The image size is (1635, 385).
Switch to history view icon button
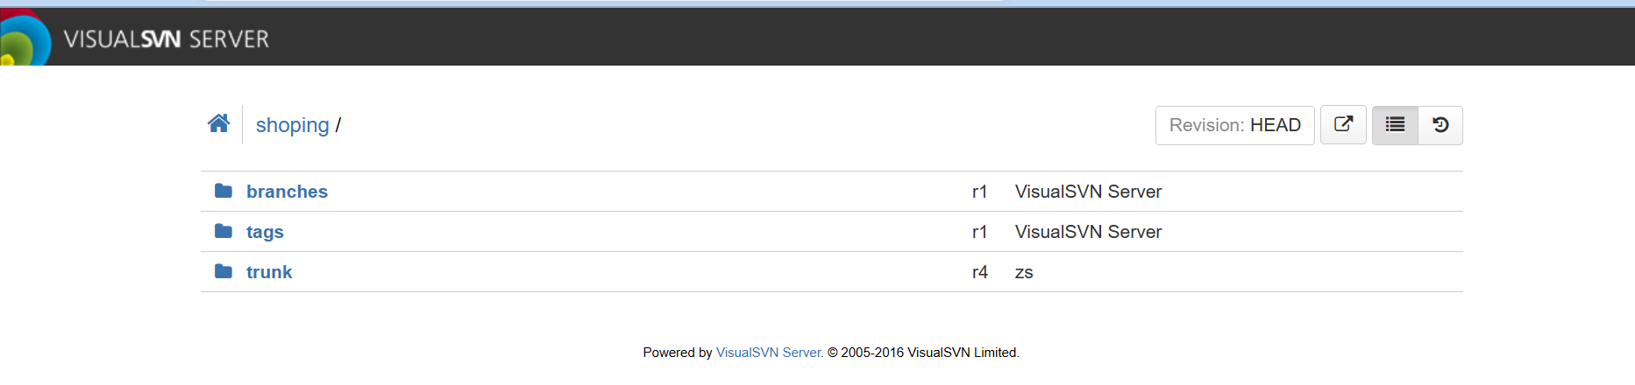pos(1440,125)
